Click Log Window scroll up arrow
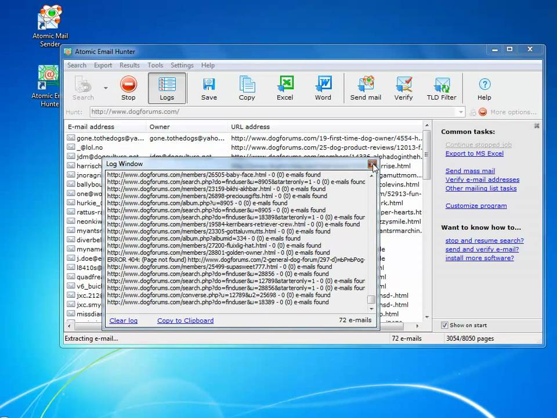The width and height of the screenshot is (557, 418). [371, 176]
